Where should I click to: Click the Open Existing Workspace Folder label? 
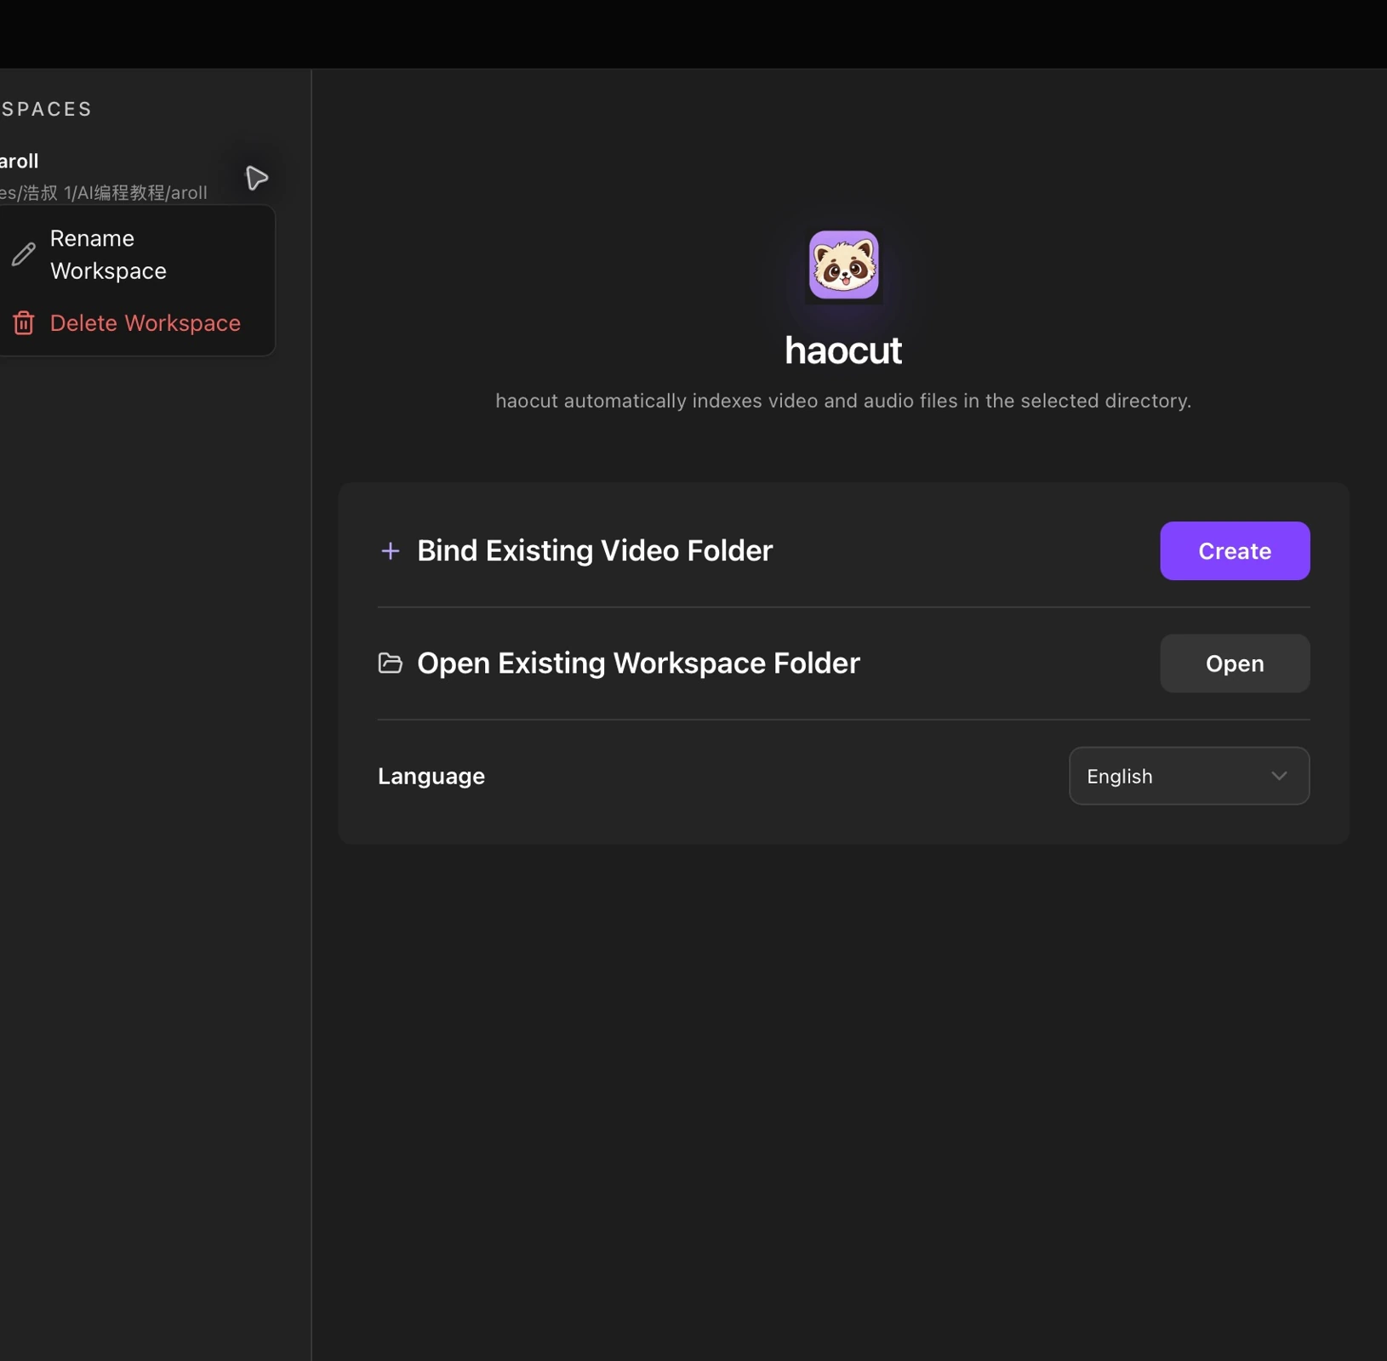638,663
